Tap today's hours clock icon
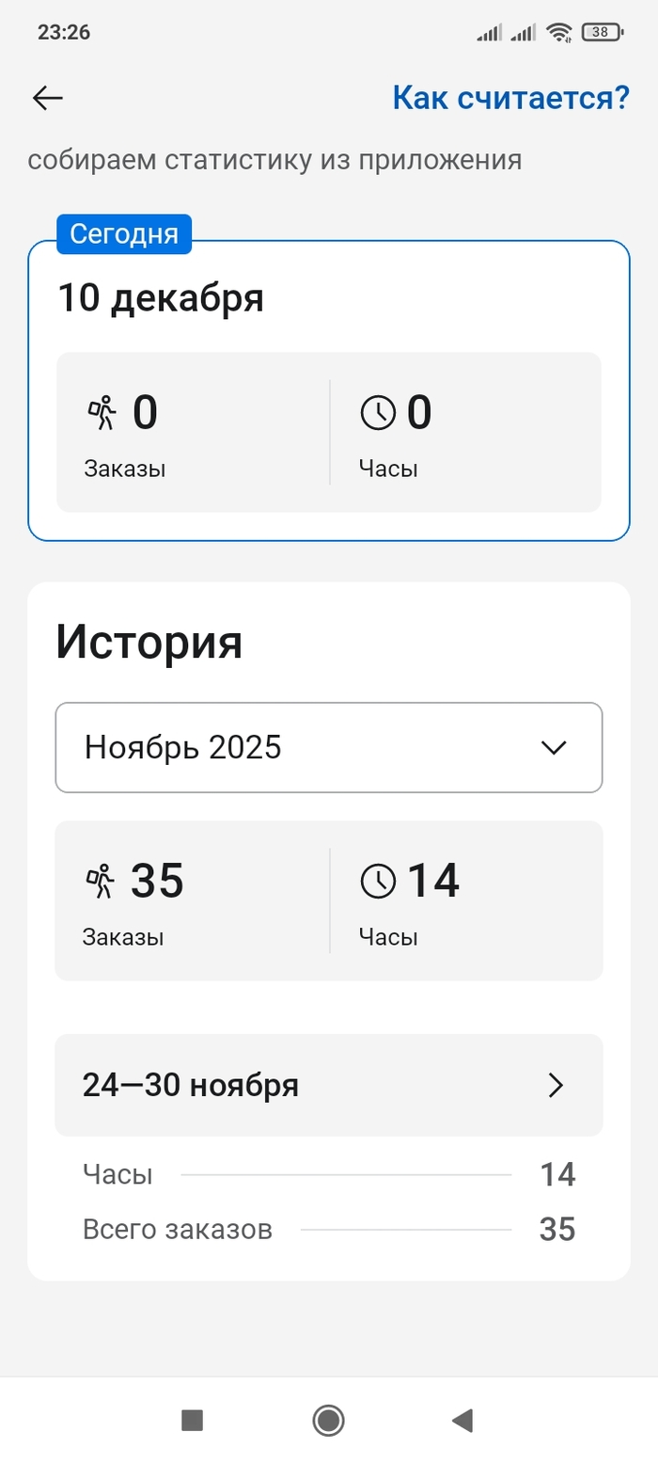 click(378, 413)
